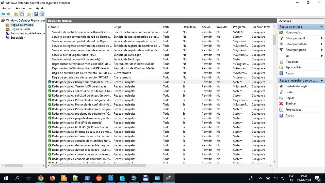Open the Archivo menu
The height and width of the screenshot is (183, 325).
tap(7, 8)
